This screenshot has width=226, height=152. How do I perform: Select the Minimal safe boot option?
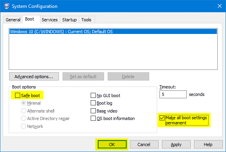tap(23, 103)
